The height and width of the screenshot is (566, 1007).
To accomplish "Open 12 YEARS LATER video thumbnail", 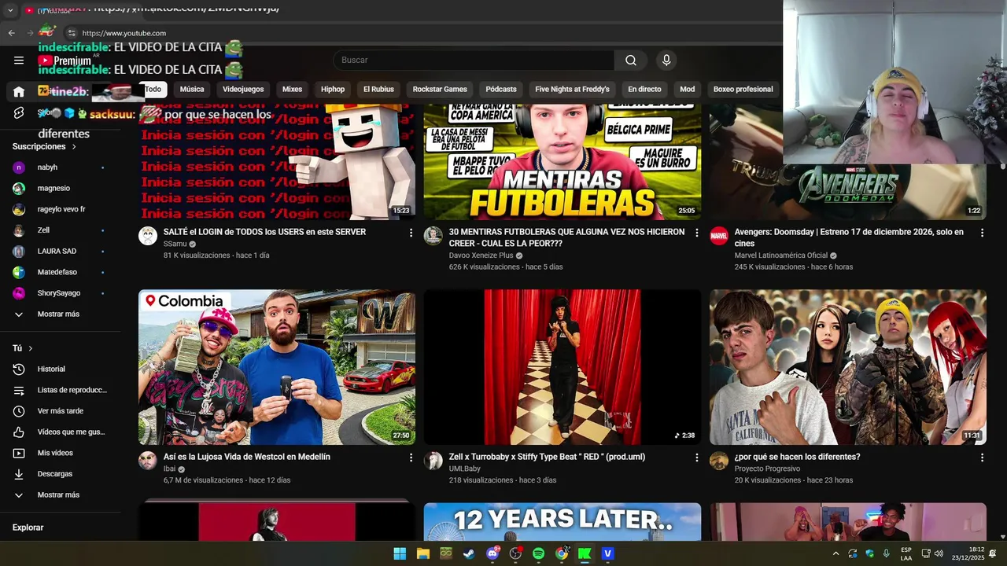I will (563, 522).
